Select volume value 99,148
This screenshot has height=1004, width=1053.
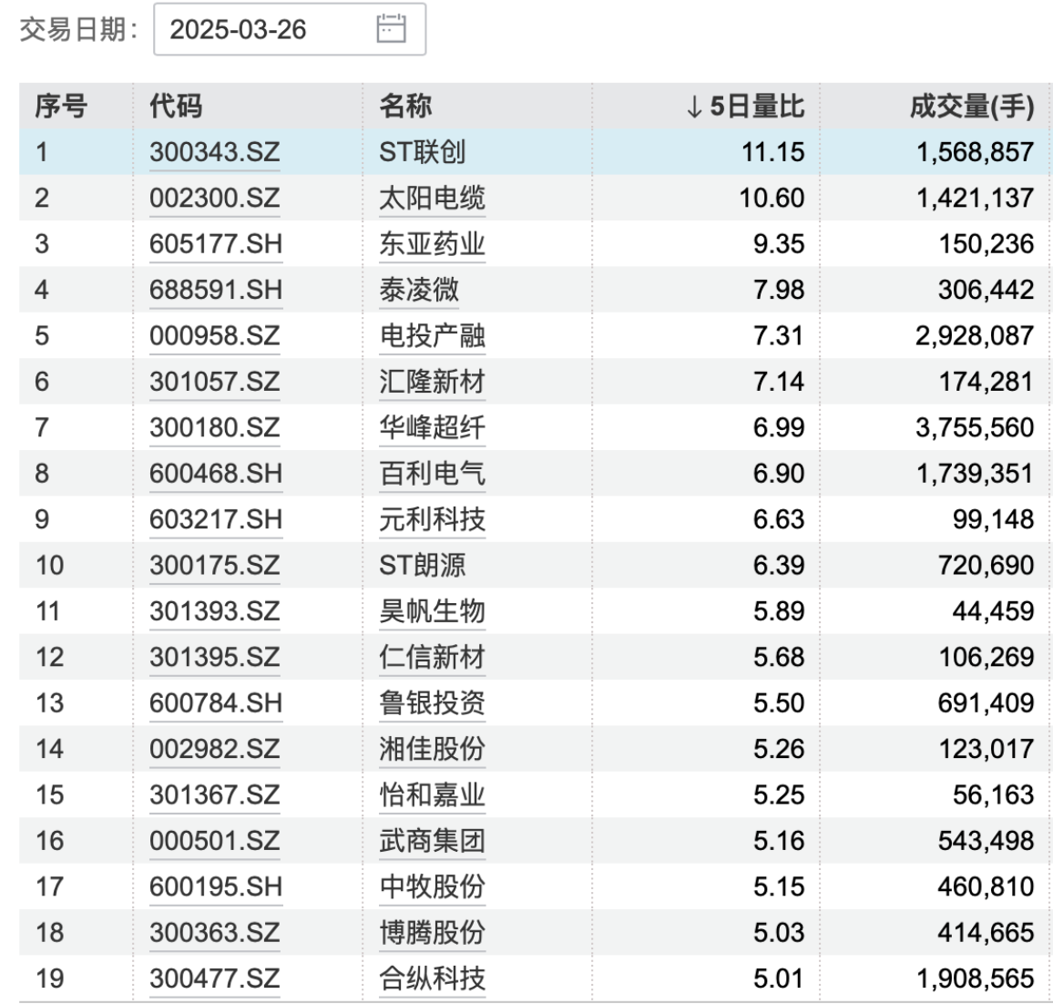pyautogui.click(x=993, y=520)
